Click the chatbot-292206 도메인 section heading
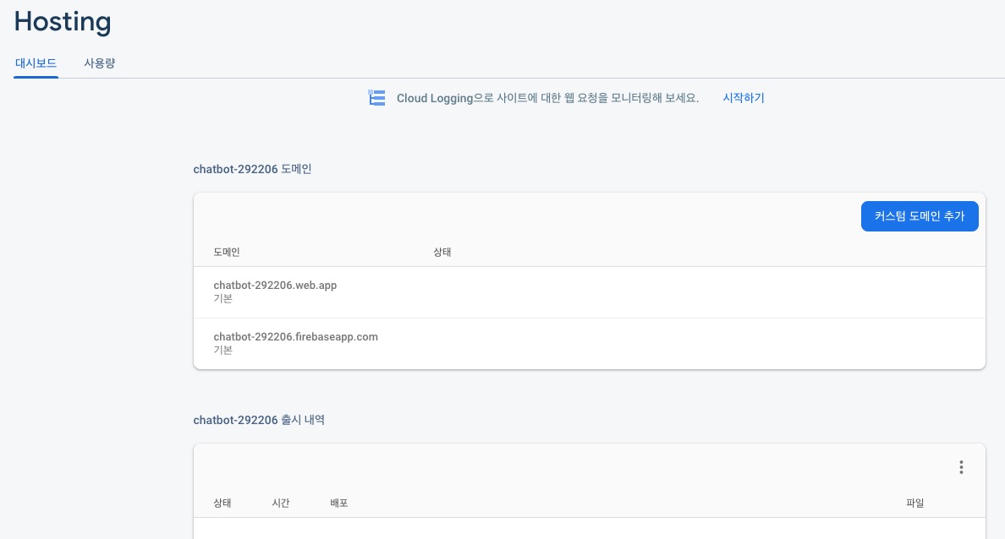The width and height of the screenshot is (1005, 539). 252,169
